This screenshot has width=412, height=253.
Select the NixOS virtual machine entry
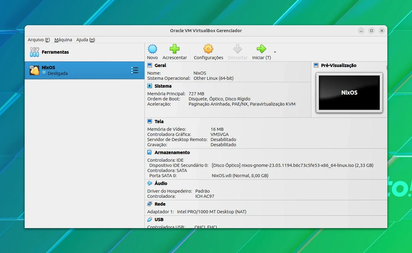pyautogui.click(x=85, y=70)
